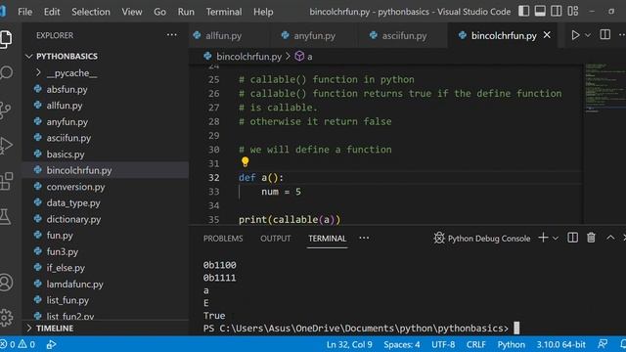Switch to the PROBLEMS panel tab
This screenshot has height=352, width=626.
click(223, 239)
